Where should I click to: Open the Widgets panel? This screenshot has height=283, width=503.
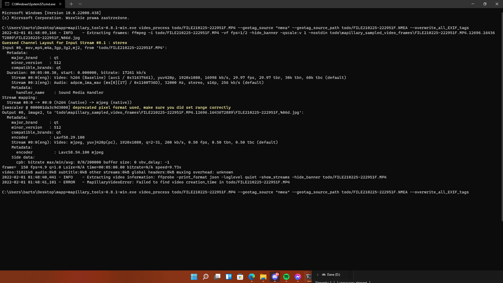[229, 276]
